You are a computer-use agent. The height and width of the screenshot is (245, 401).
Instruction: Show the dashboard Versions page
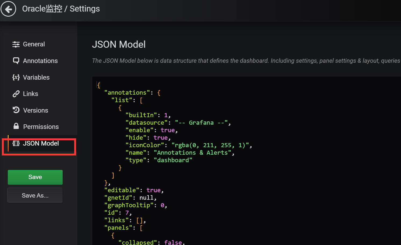point(35,110)
